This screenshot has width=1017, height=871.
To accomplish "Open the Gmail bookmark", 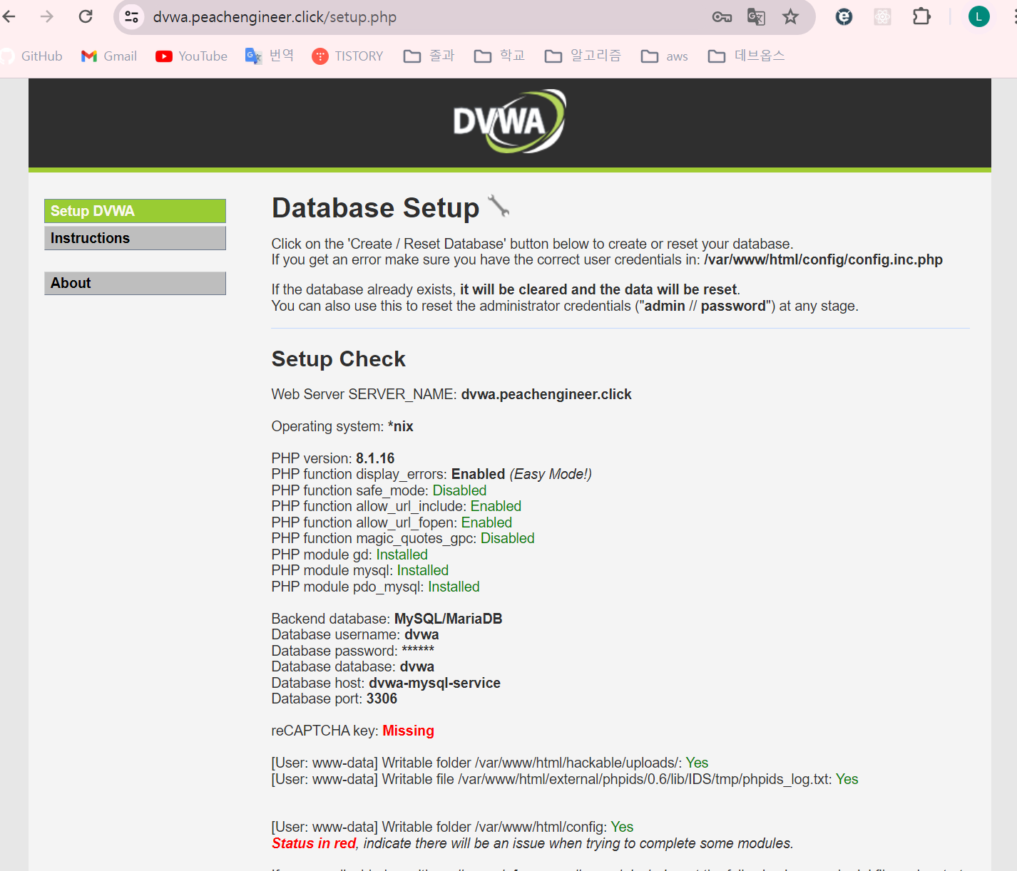I will [x=109, y=56].
